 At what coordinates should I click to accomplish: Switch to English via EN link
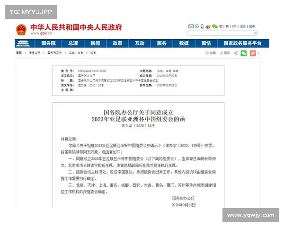234,26
